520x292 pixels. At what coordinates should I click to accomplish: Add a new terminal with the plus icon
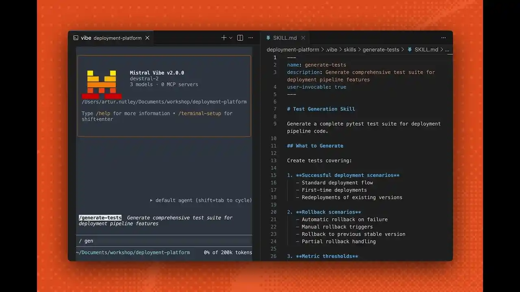tap(223, 38)
